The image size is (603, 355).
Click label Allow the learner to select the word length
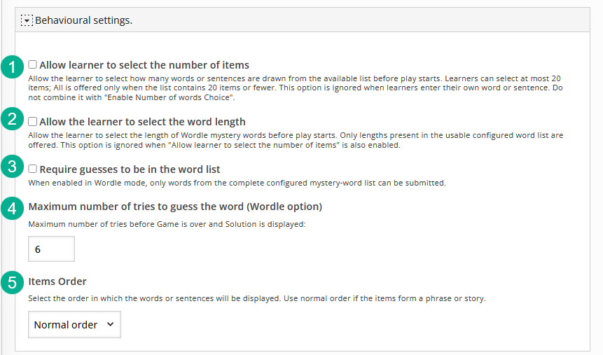142,122
